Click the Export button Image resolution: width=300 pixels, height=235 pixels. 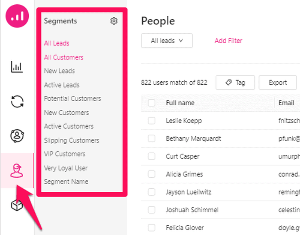[278, 83]
